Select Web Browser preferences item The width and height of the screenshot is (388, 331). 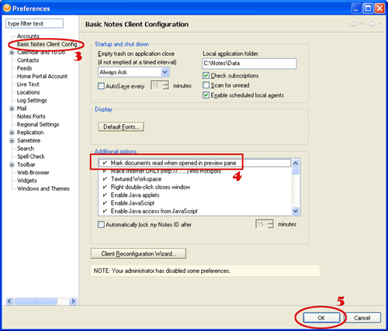coord(33,172)
